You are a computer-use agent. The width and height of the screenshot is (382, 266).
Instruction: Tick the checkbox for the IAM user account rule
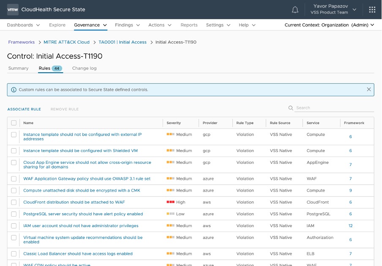coord(14,226)
